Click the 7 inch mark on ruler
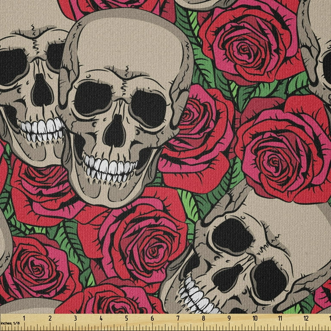This screenshot has width=331, height=331. click(178, 319)
